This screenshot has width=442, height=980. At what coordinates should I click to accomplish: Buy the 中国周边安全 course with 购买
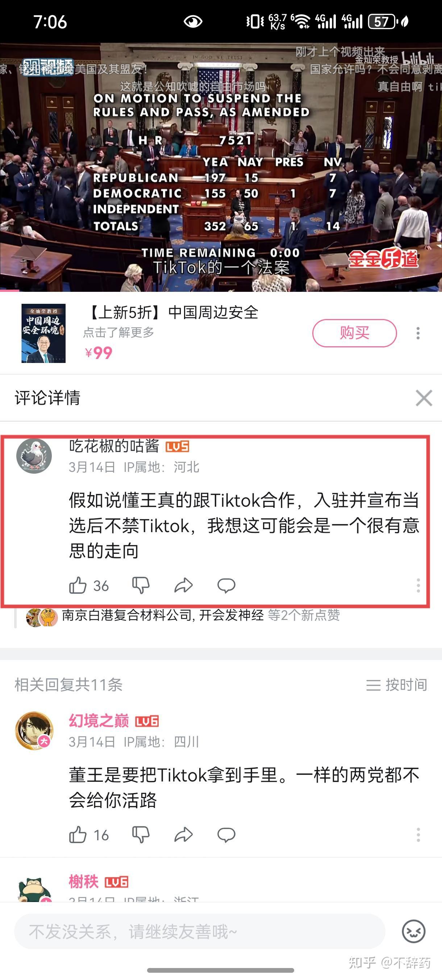[x=354, y=333]
